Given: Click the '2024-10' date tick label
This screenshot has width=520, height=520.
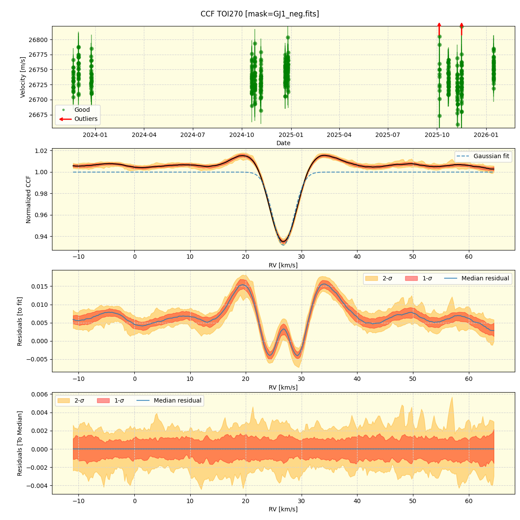Looking at the screenshot, I should click(x=242, y=135).
